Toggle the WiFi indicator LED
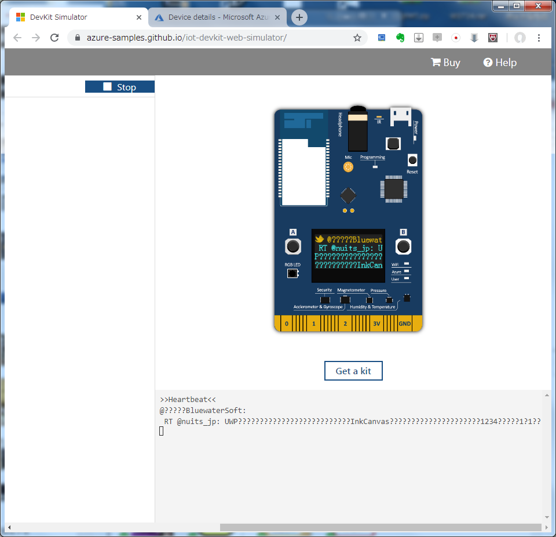Viewport: 556px width, 537px height. (406, 264)
